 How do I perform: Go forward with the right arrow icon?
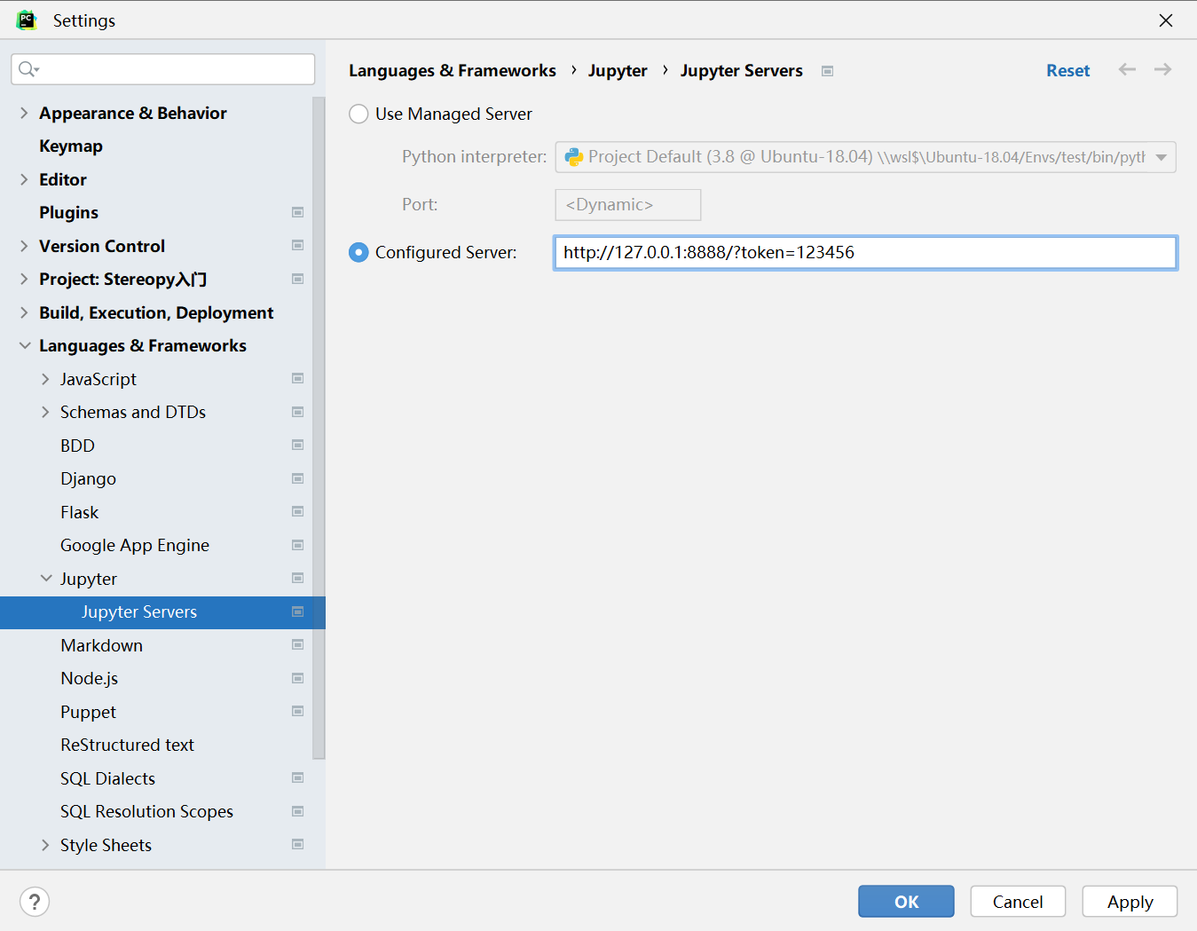pyautogui.click(x=1162, y=69)
